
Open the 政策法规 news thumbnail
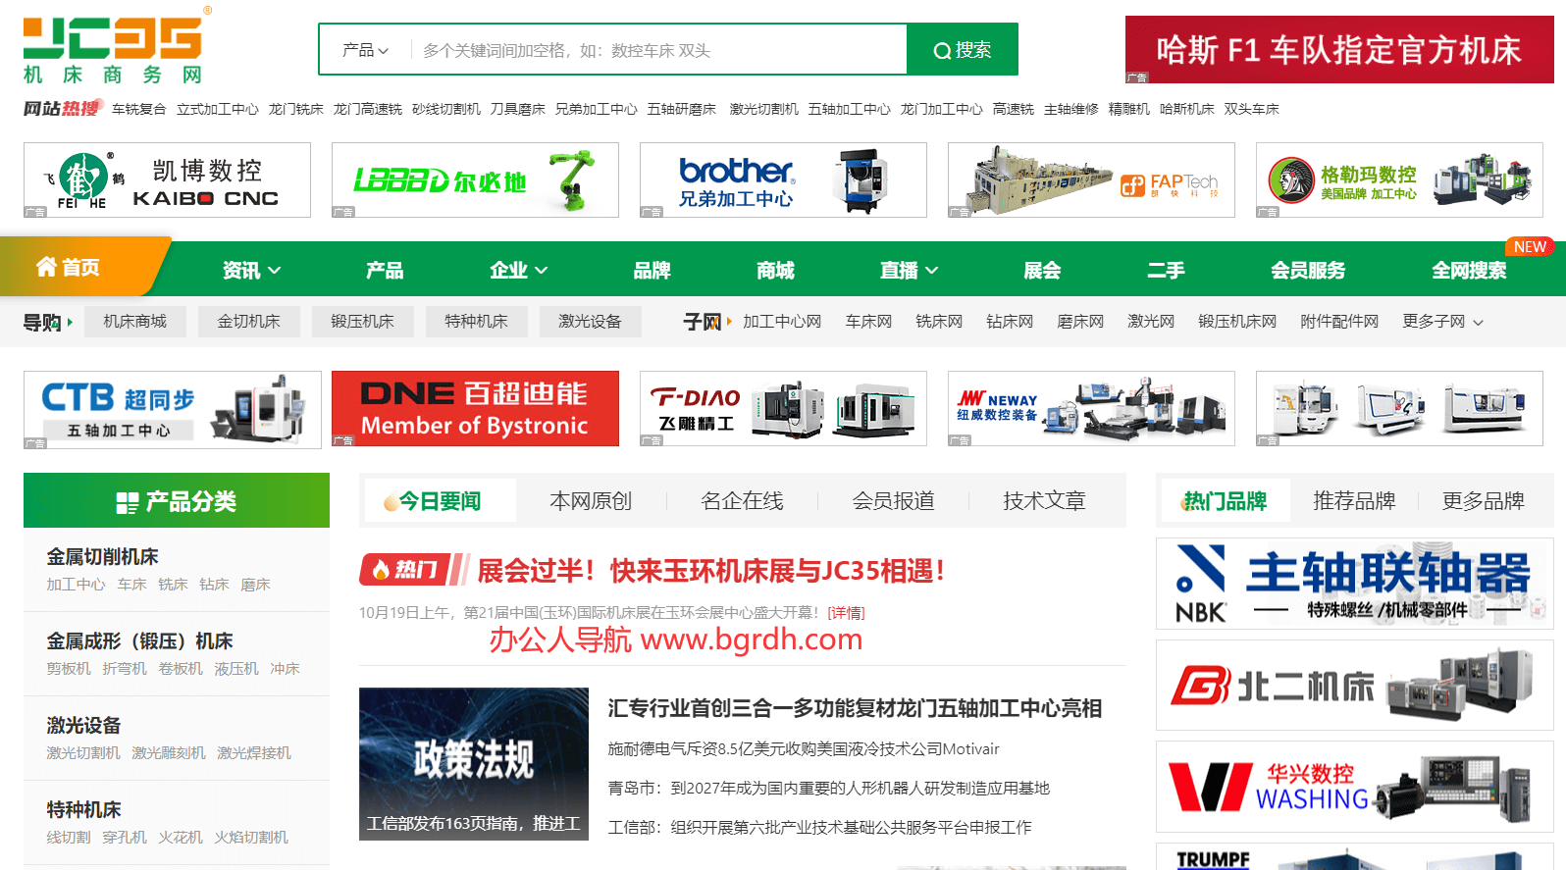click(473, 763)
